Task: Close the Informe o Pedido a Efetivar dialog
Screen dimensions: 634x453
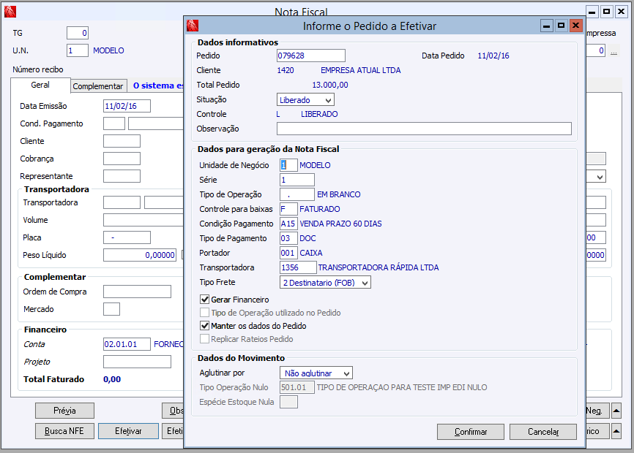Action: [x=575, y=26]
